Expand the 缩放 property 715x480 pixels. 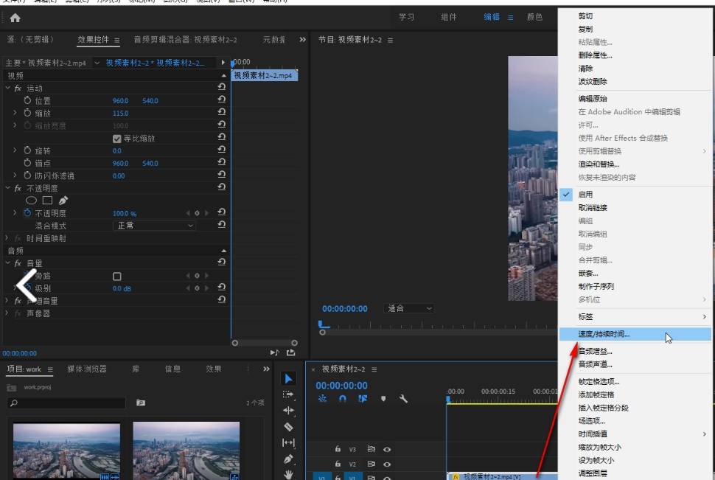15,112
